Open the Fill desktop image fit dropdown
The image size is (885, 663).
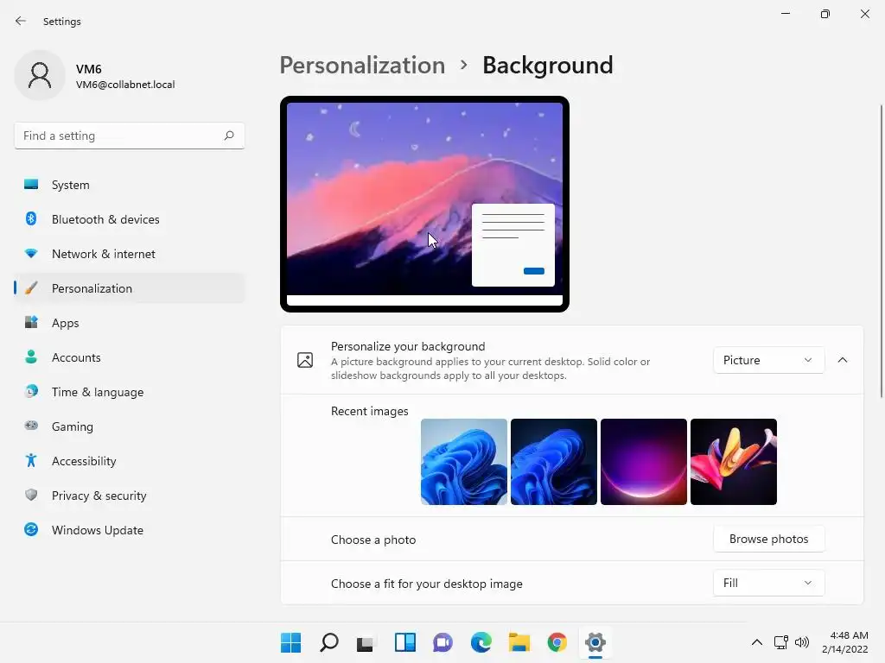pyautogui.click(x=768, y=583)
